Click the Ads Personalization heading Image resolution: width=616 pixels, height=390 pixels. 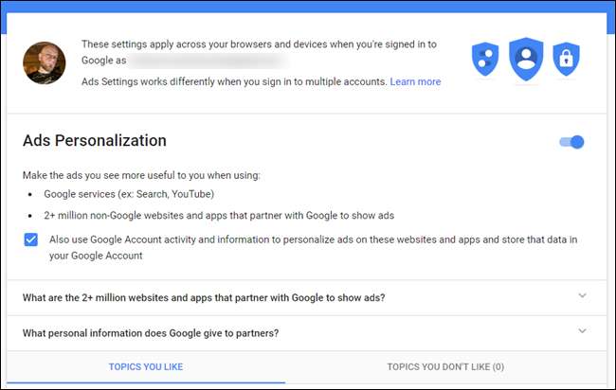click(x=95, y=141)
